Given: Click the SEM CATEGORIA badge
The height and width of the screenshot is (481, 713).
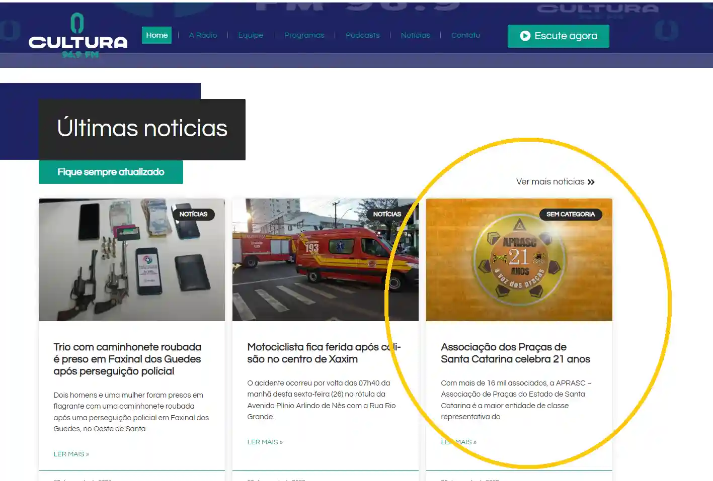Looking at the screenshot, I should (x=571, y=214).
